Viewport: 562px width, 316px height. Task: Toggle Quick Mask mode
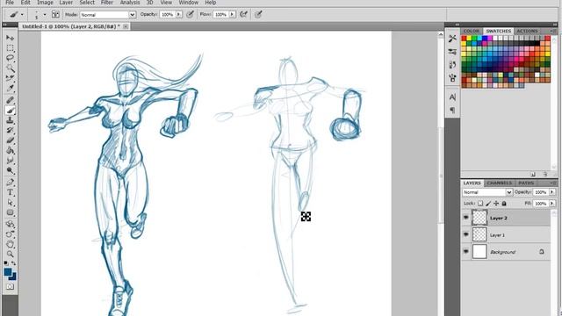[10, 287]
